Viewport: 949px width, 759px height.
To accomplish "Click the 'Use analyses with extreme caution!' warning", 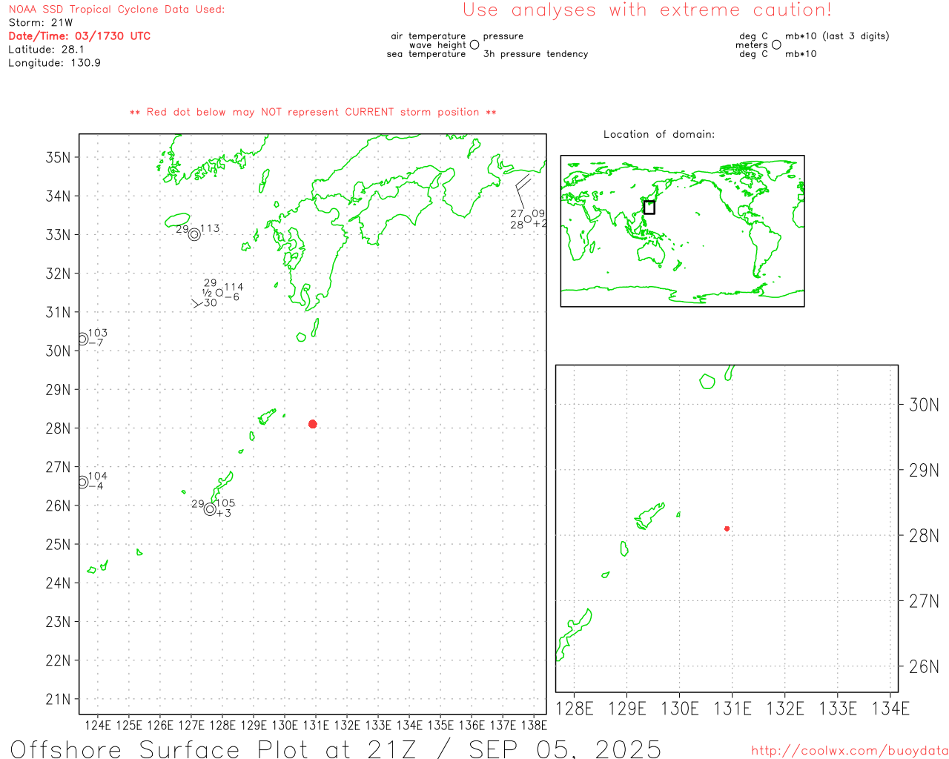I will pos(647,10).
